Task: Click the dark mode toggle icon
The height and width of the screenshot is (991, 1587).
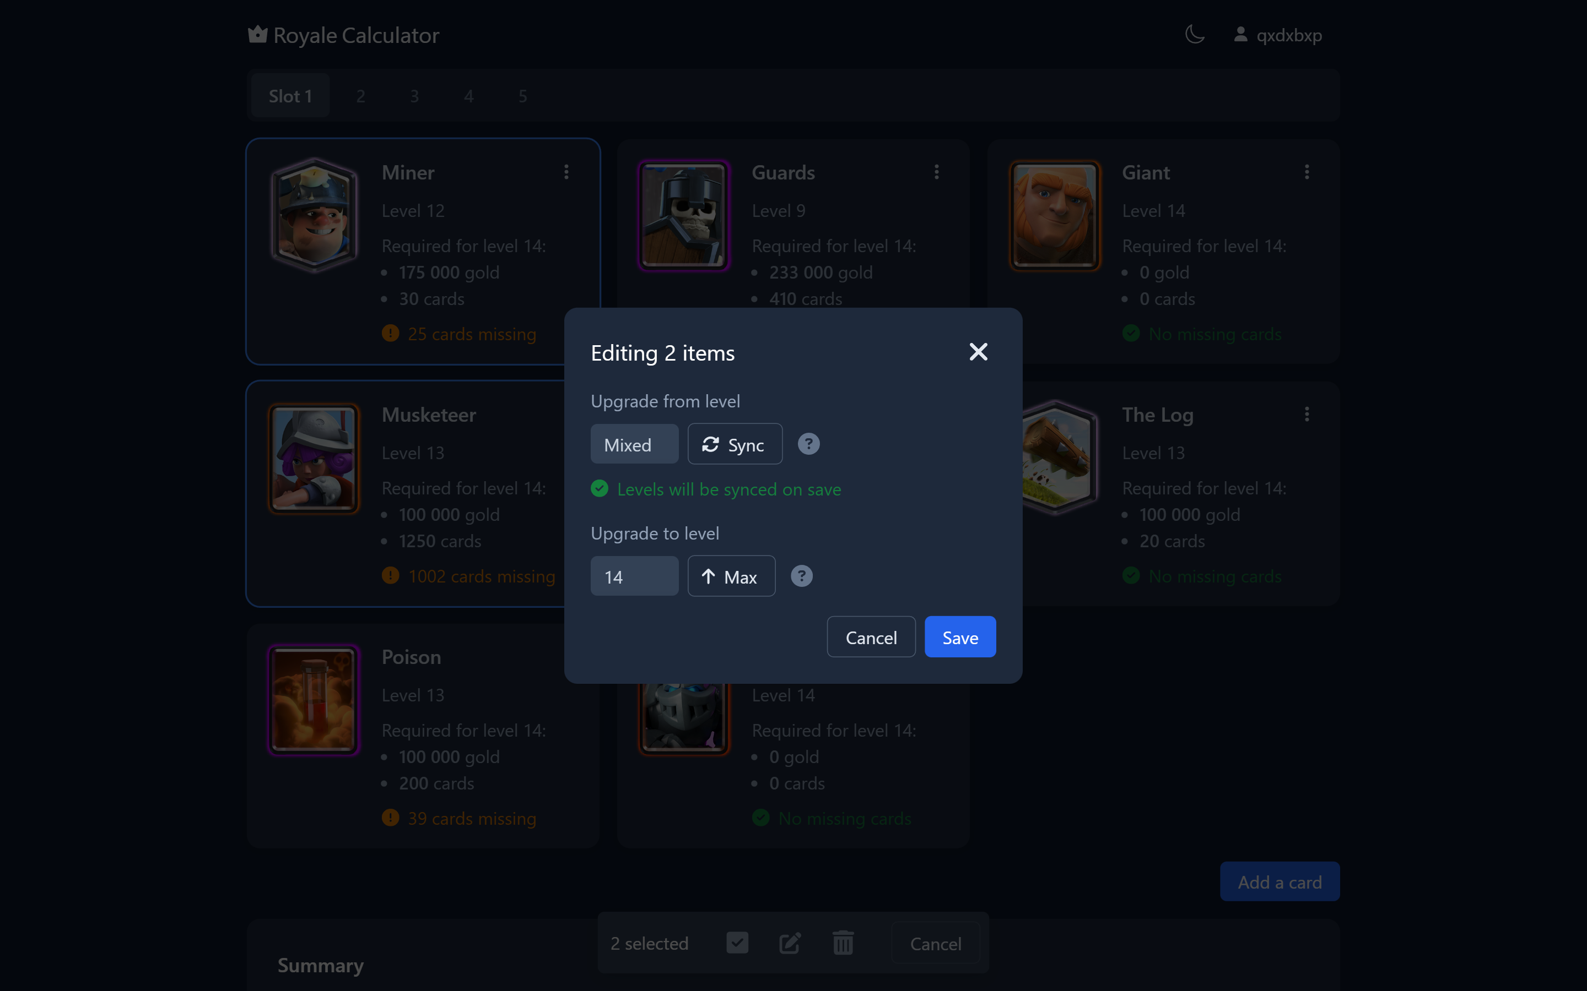Action: coord(1195,35)
